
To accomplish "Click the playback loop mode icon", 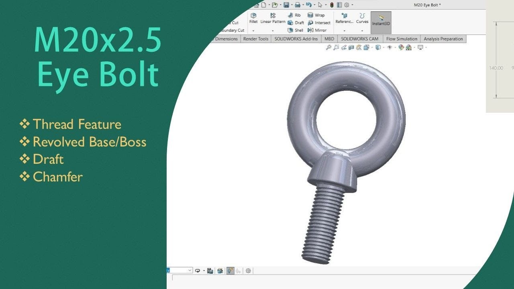I will [x=198, y=271].
